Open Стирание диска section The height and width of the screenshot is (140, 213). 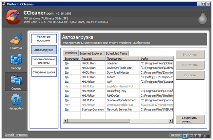[x=44, y=72]
